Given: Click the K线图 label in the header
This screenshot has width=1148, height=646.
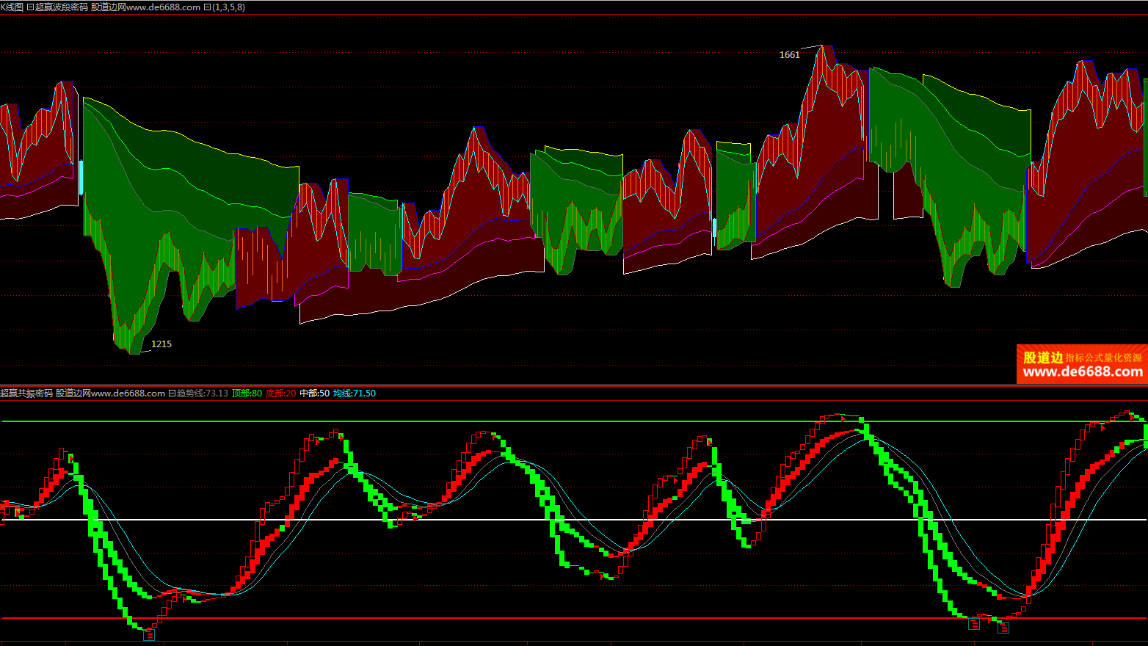Looking at the screenshot, I should (x=12, y=7).
